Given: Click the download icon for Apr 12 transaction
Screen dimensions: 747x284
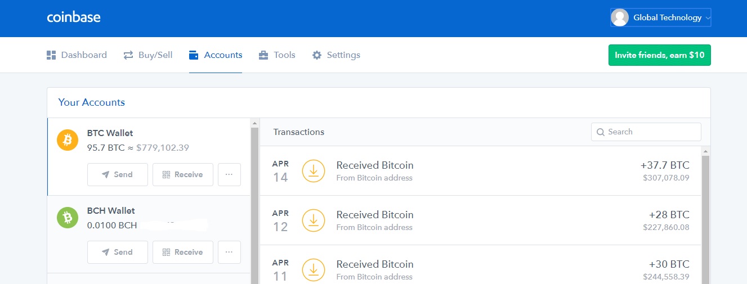Looking at the screenshot, I should 314,220.
